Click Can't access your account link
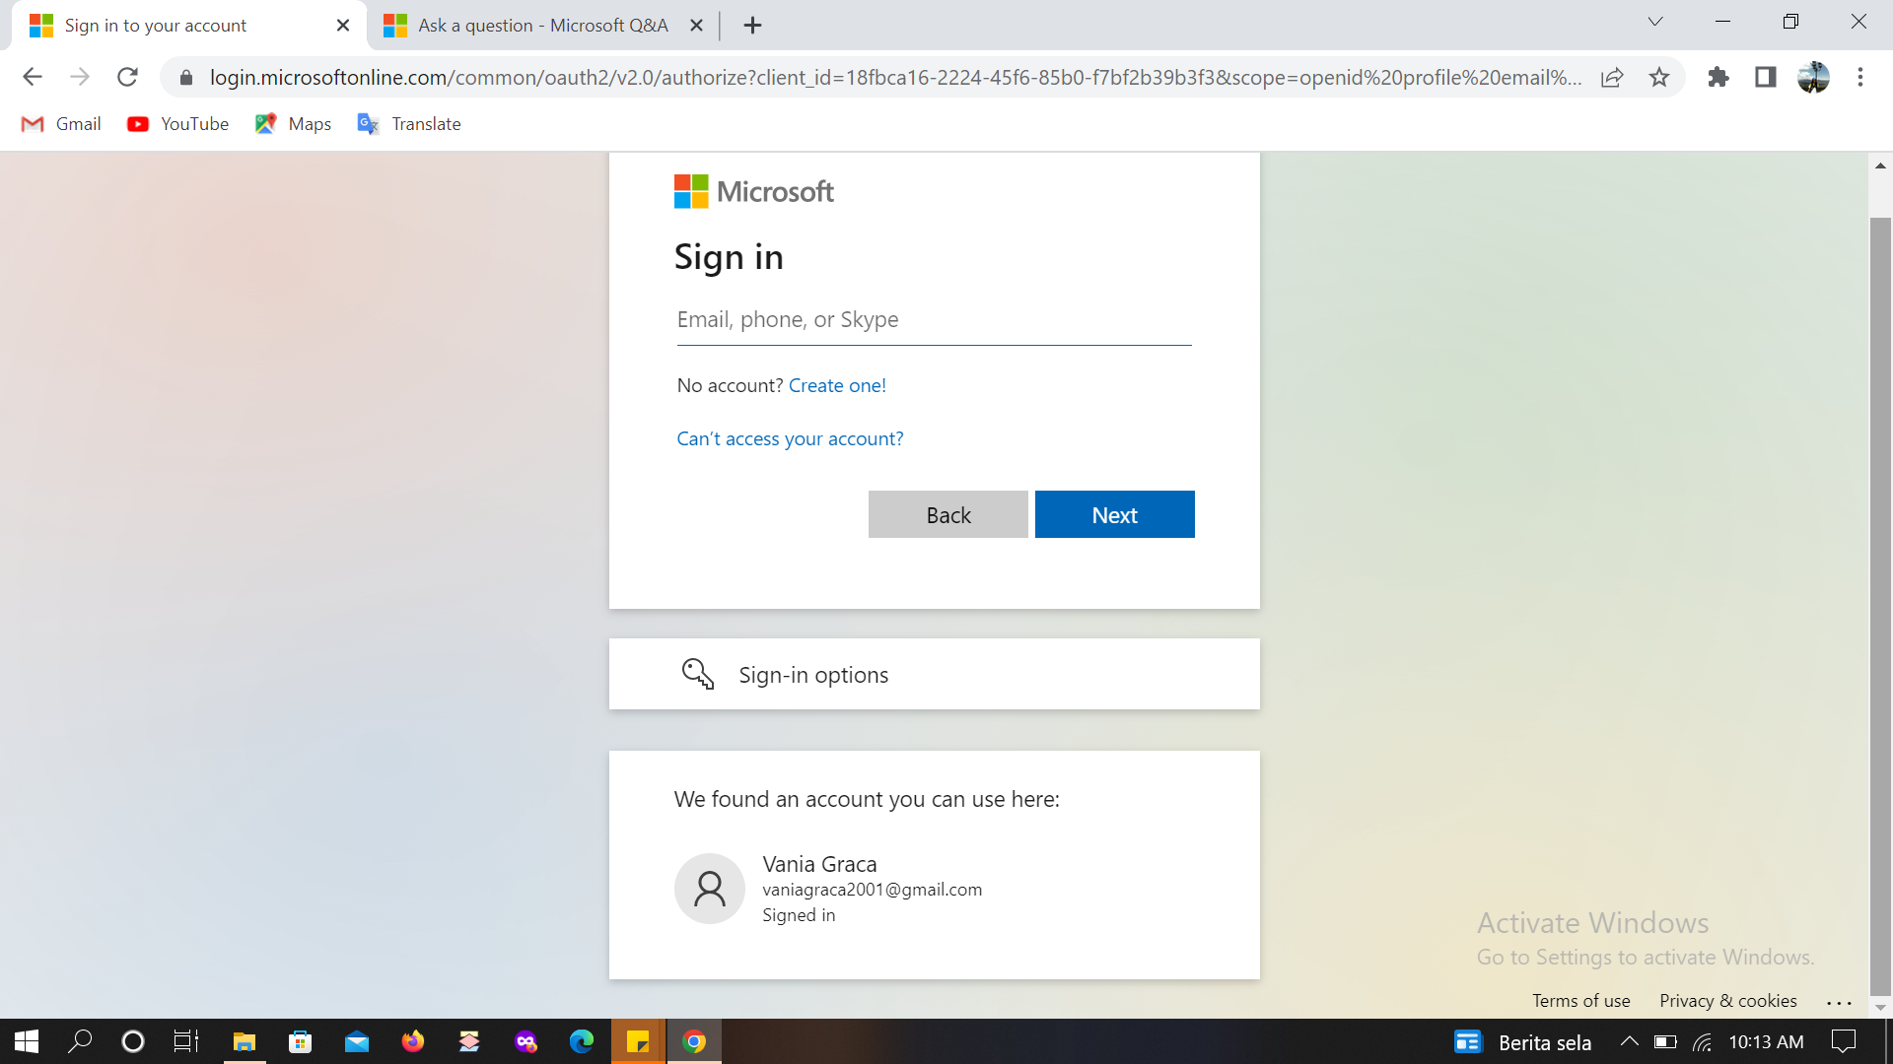Screen dimensions: 1893x1064 [x=790, y=438]
